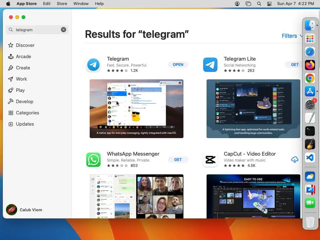
Task: Open the Store menu
Action: point(62,4)
